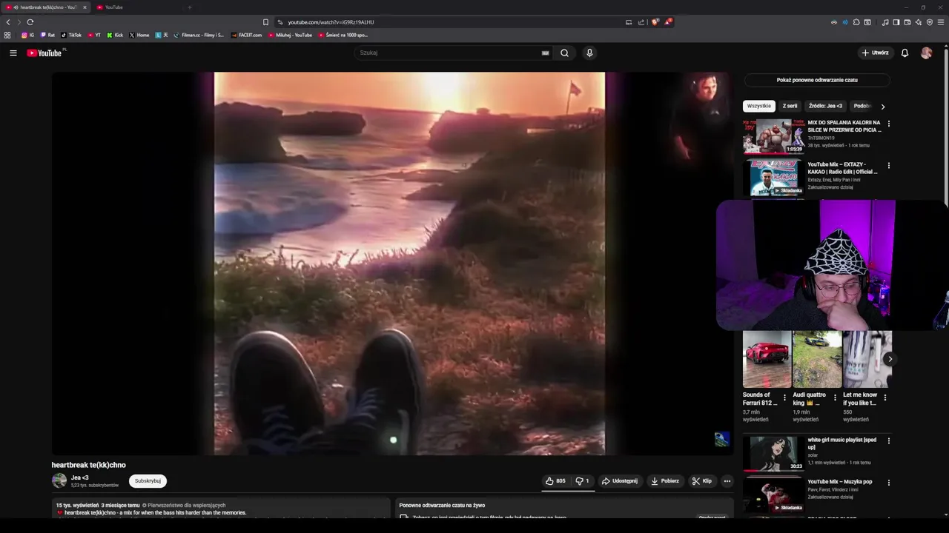The height and width of the screenshot is (533, 949).
Task: Select the Z serii filter chip
Action: coord(790,106)
